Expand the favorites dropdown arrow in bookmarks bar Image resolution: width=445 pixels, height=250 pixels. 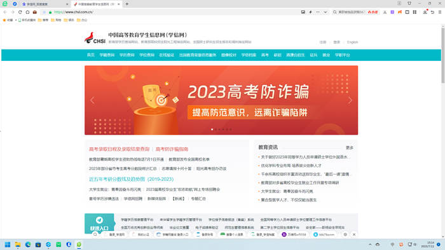pos(16,20)
